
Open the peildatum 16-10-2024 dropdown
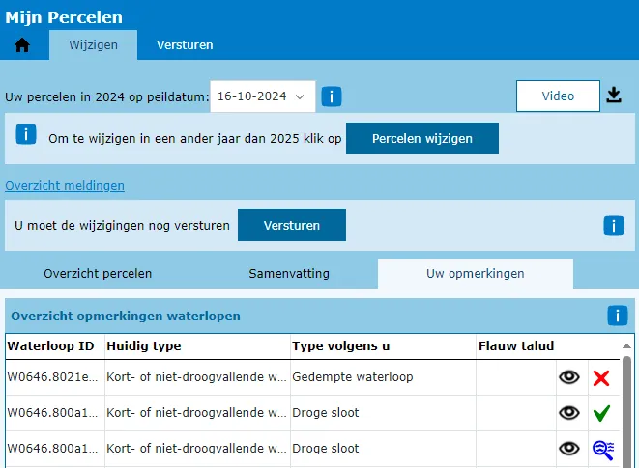click(x=262, y=96)
